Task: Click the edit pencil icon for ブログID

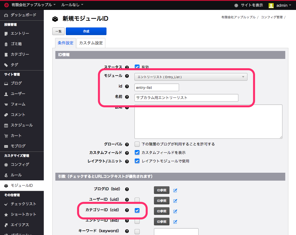Action: 175,190
